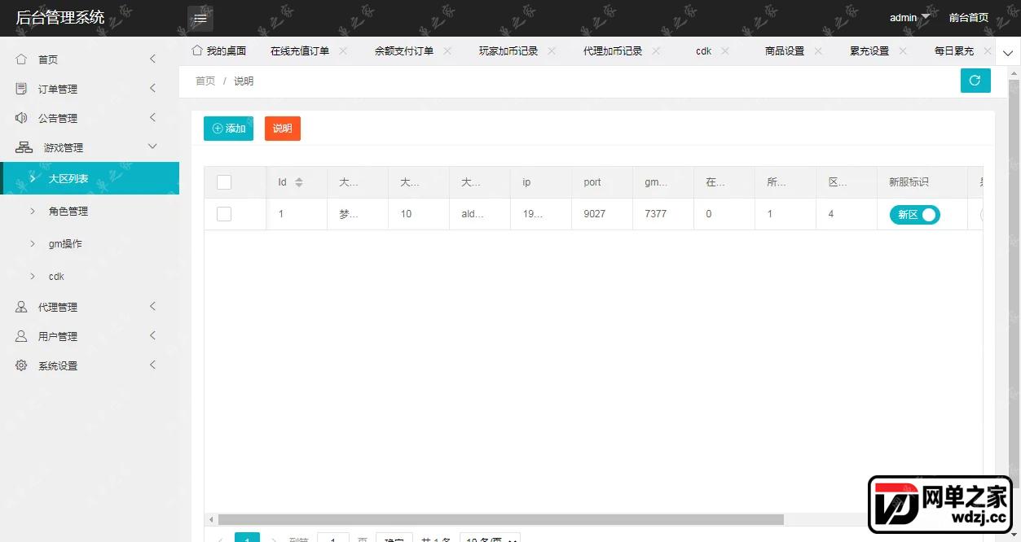
Task: Close the 累充设置 tab
Action: click(903, 50)
